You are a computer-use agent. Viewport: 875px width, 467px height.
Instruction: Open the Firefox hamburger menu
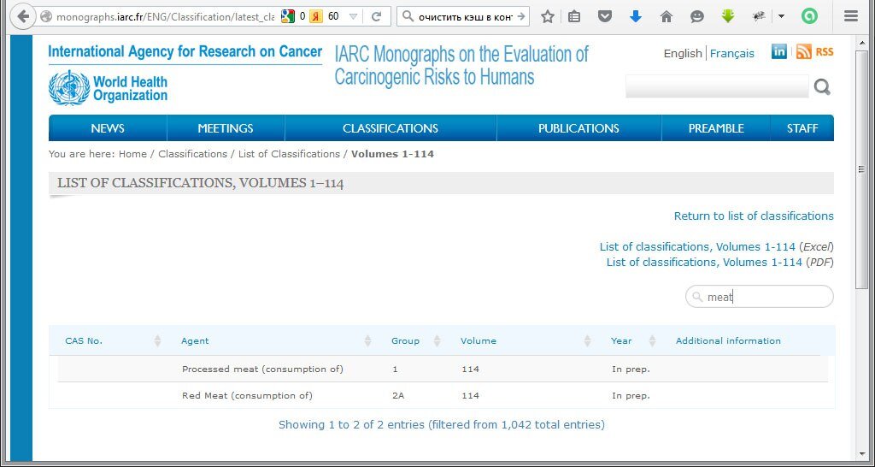point(851,17)
